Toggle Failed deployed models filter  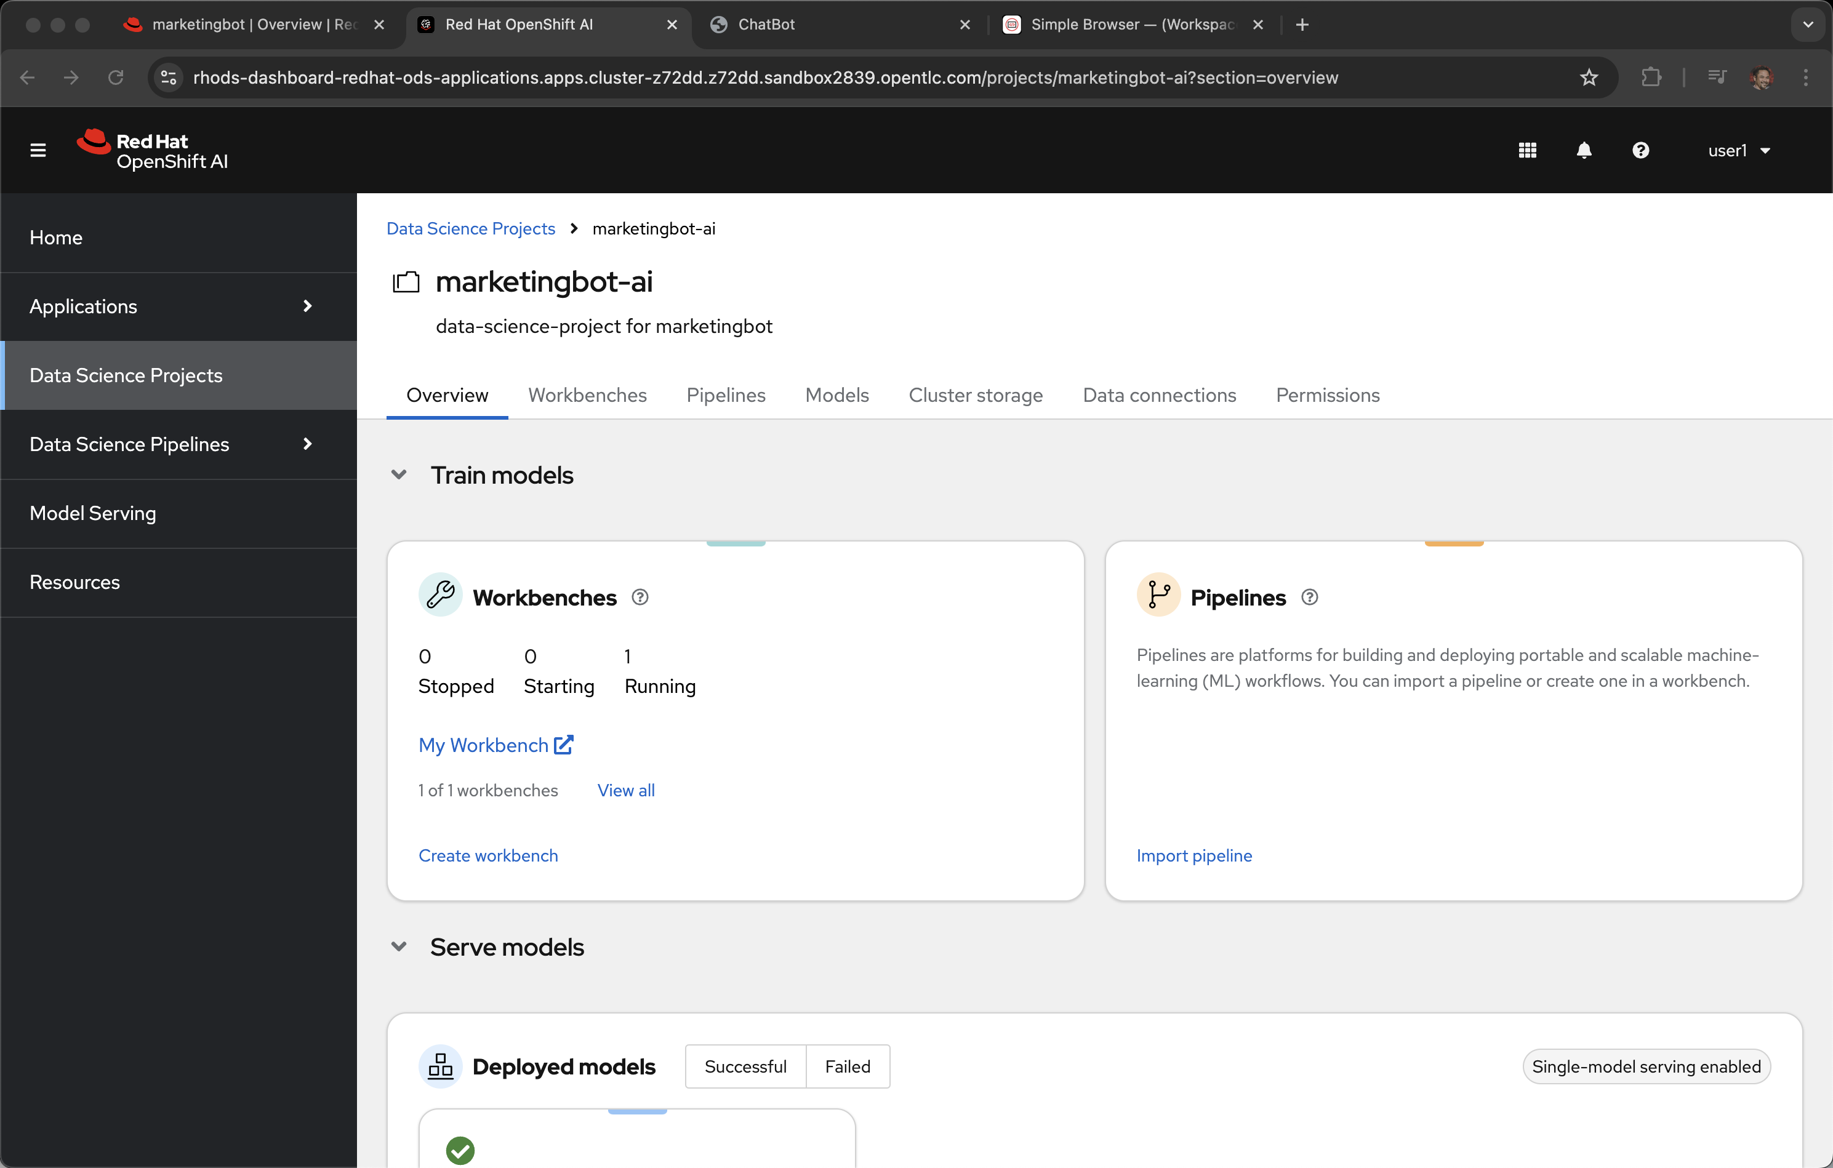pyautogui.click(x=847, y=1066)
